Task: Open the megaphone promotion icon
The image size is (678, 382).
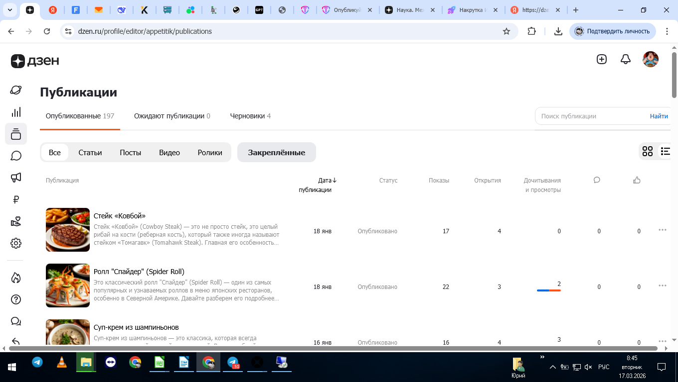Action: [x=16, y=178]
